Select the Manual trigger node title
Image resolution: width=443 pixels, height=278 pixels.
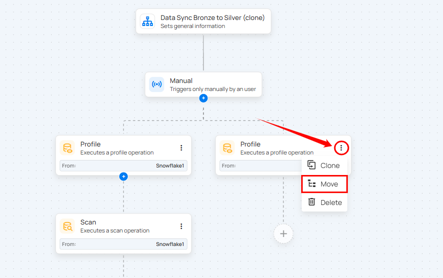pyautogui.click(x=181, y=80)
